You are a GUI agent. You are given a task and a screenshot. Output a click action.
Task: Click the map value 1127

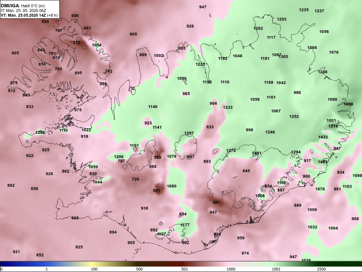click(x=161, y=234)
